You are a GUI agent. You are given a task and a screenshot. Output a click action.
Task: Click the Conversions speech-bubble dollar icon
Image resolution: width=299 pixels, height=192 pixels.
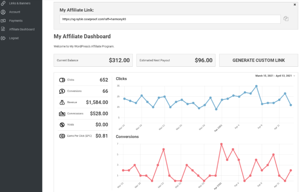coord(62,91)
